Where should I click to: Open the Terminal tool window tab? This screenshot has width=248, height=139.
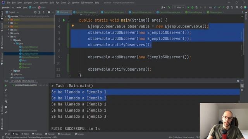50,134
